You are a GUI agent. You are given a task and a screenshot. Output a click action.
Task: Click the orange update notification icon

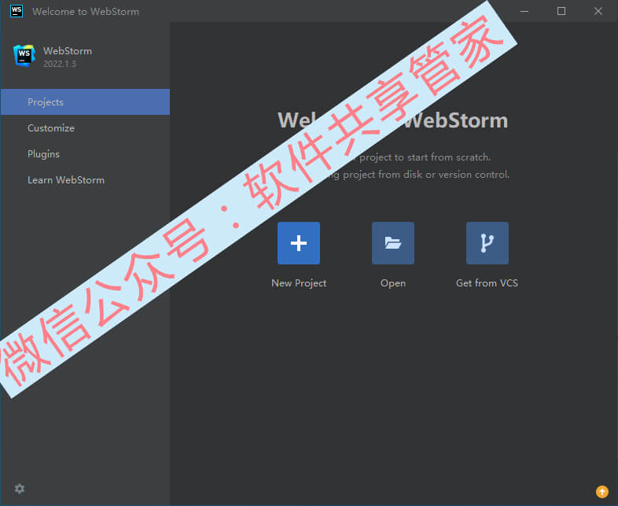click(601, 491)
